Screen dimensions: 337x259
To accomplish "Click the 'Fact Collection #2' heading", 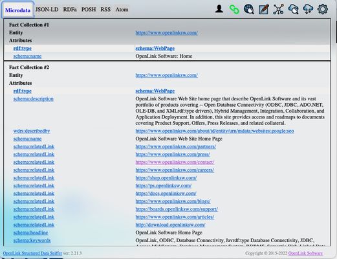I will pyautogui.click(x=29, y=67).
